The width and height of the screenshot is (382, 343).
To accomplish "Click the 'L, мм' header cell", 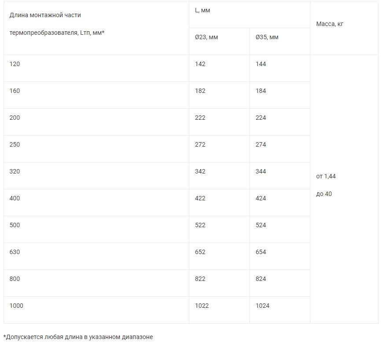I will 202,10.
